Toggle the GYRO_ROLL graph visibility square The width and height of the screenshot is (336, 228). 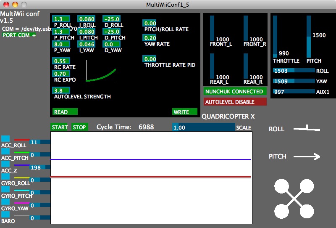5,177
